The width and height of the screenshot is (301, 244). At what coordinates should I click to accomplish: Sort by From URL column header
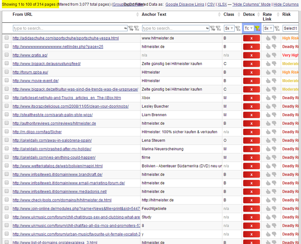[x=22, y=14]
